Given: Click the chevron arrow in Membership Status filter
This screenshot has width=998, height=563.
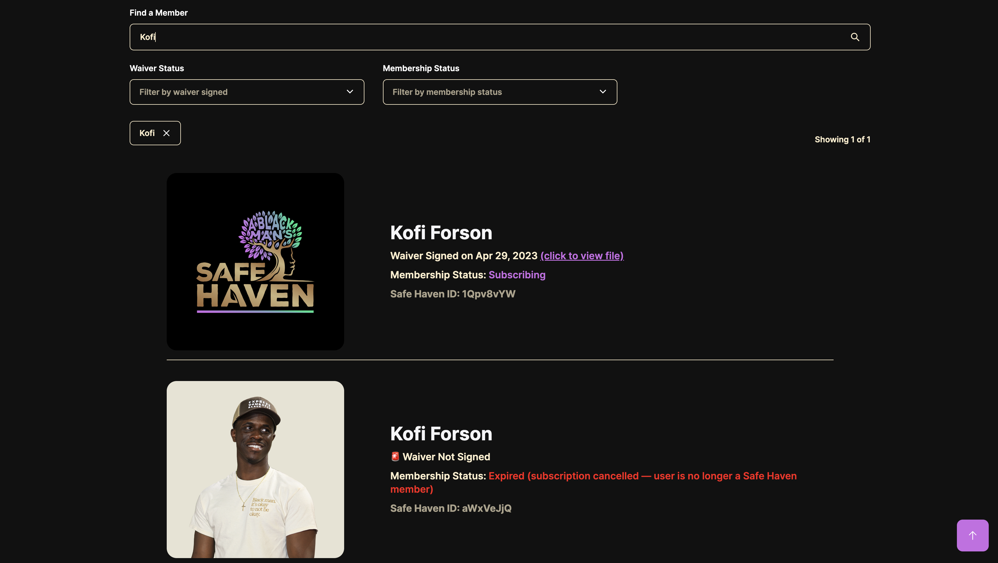Looking at the screenshot, I should pyautogui.click(x=602, y=92).
